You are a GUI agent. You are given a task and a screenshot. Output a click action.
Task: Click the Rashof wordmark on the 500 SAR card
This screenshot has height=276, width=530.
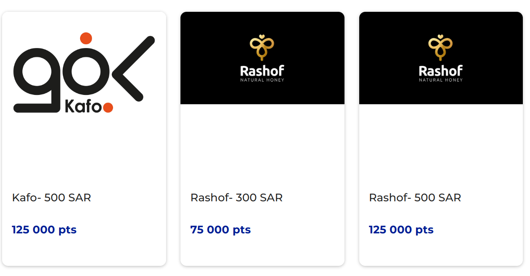click(x=441, y=70)
